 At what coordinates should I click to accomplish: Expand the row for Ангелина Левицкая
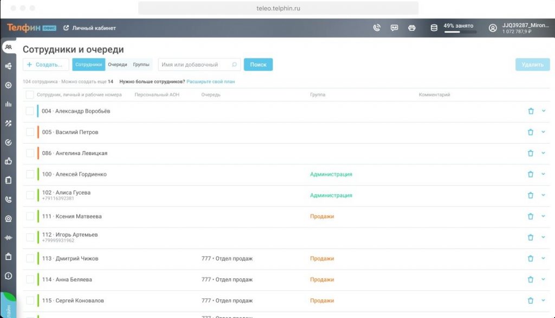pos(544,153)
